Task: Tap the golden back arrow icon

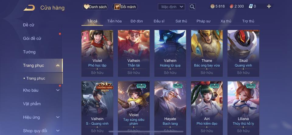Action: click(29, 8)
